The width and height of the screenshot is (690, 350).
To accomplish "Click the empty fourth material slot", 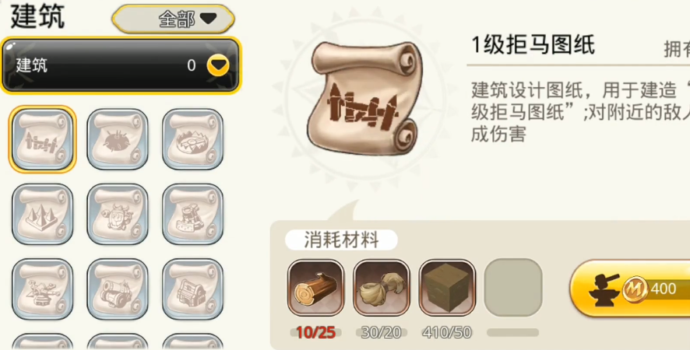I will 512,288.
